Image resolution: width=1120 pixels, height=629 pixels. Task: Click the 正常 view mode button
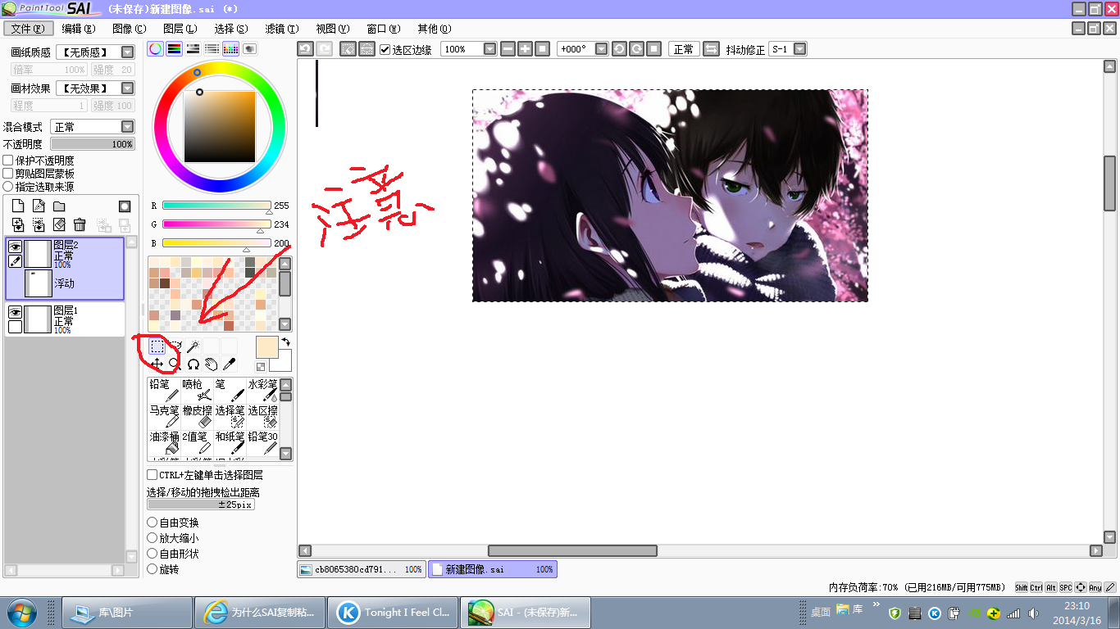pos(683,49)
